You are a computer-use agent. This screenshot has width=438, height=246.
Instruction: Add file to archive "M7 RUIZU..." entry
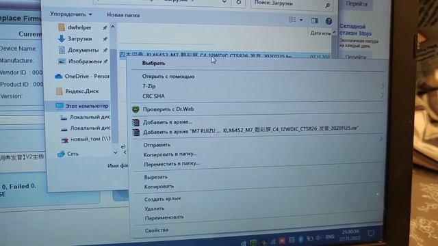point(250,130)
